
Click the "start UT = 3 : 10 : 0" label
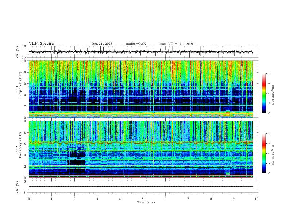click(x=176, y=44)
